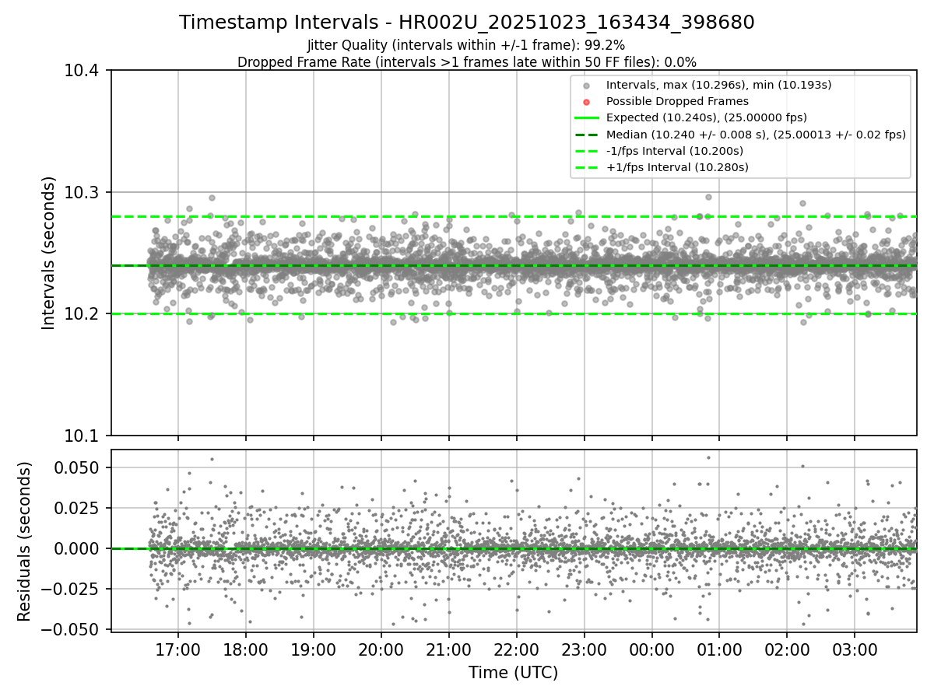The image size is (934, 700).
Task: Click legend entry 'Possible Dropped Frames'
Action: tap(677, 101)
